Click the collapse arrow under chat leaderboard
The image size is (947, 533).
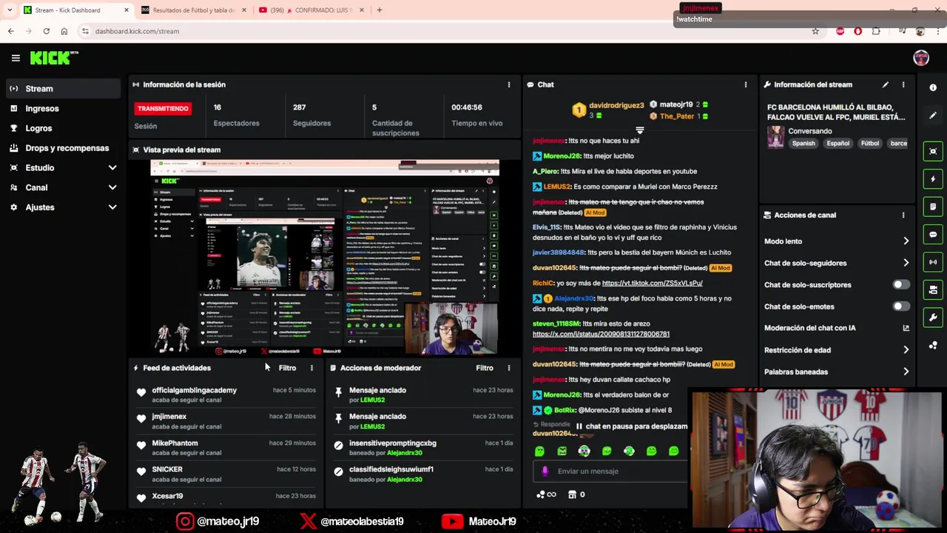tap(640, 130)
